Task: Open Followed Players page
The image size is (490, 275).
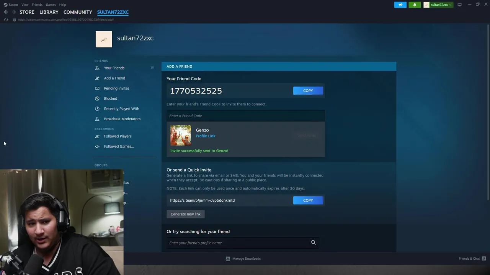Action: coord(118,136)
